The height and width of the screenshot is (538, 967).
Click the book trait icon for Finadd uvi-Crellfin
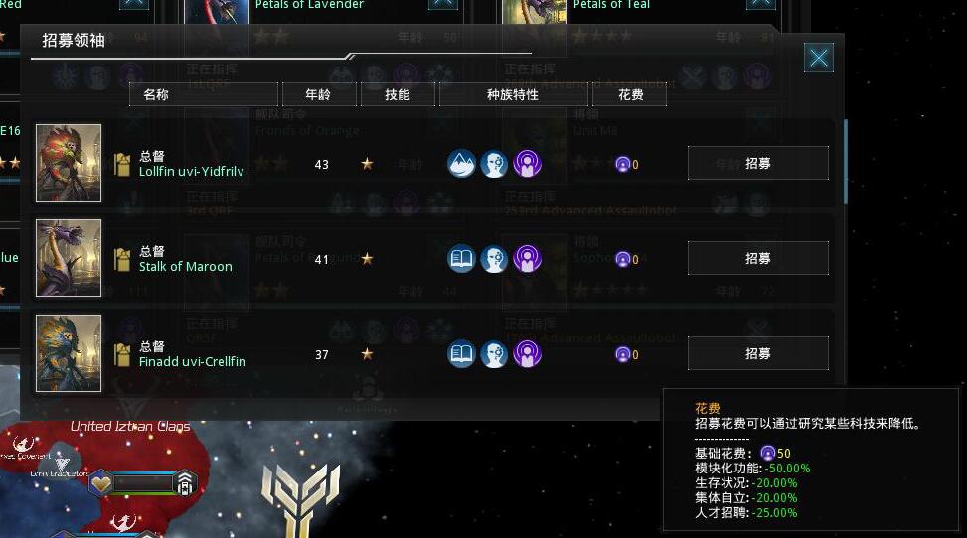point(461,354)
